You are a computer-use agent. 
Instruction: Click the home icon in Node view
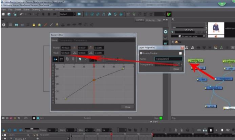point(176,42)
